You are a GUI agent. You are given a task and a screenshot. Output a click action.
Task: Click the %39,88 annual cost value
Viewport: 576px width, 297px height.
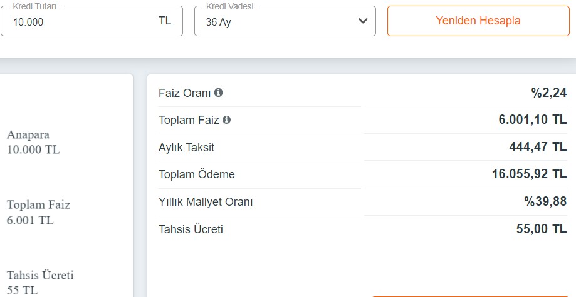pos(545,201)
